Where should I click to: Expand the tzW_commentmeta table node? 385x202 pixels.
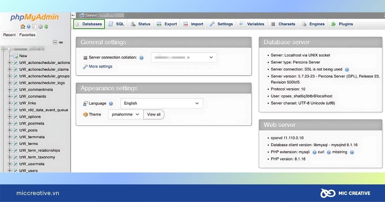pyautogui.click(x=10, y=89)
